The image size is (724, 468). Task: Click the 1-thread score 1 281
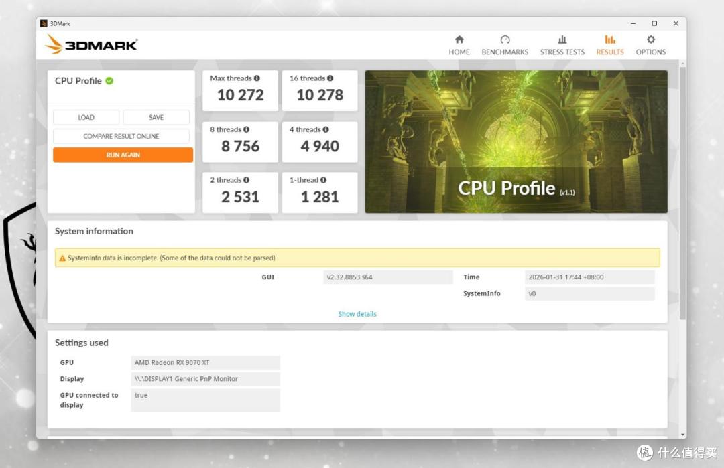pos(320,197)
